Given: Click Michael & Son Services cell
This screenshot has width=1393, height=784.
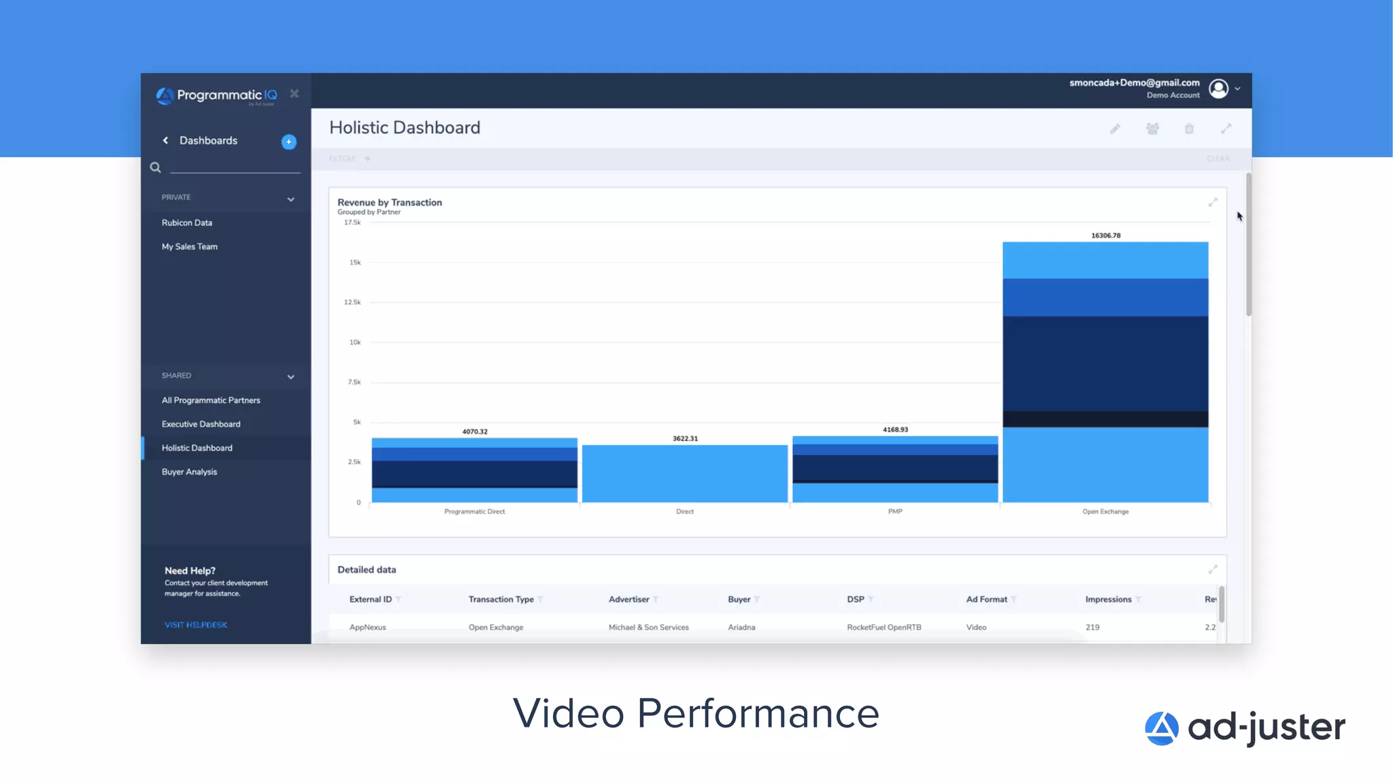Looking at the screenshot, I should (x=649, y=627).
